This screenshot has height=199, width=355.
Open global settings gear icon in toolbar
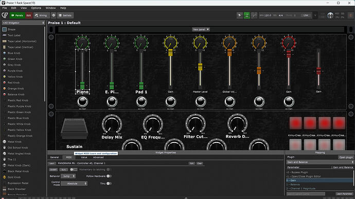tap(54, 15)
